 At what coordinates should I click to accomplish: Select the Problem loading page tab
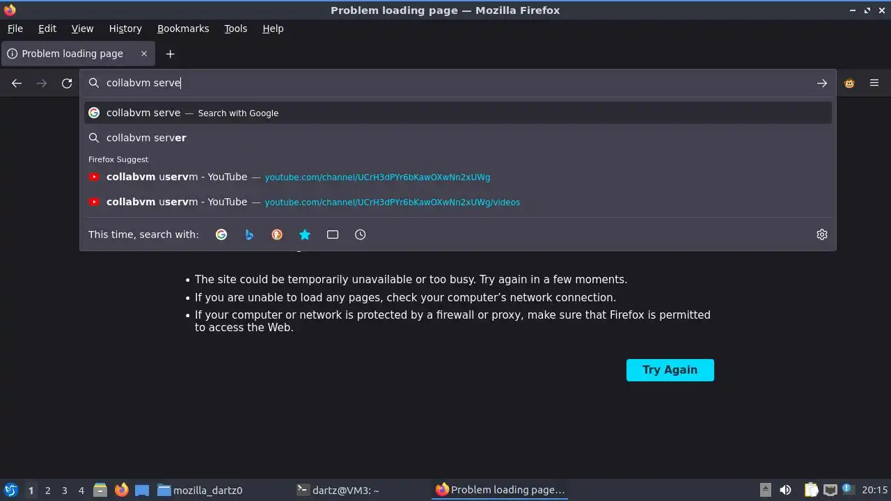78,54
